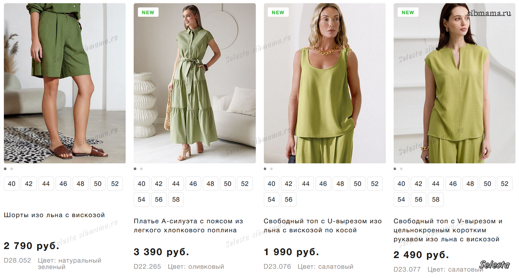Select size 40 for the A-line dress
This screenshot has height=278, width=519.
(141, 183)
